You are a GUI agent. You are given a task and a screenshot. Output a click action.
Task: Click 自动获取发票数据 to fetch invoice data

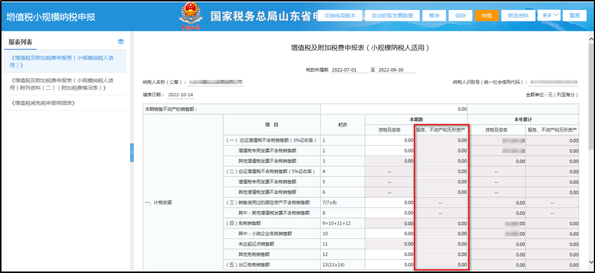(x=392, y=15)
